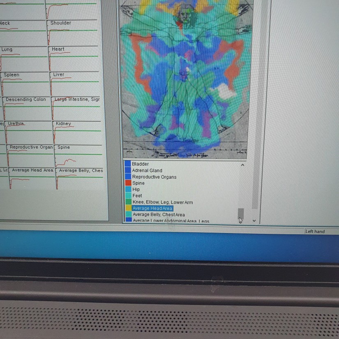Click the Liver graph cell
This screenshot has width=339, height=339.
75,84
